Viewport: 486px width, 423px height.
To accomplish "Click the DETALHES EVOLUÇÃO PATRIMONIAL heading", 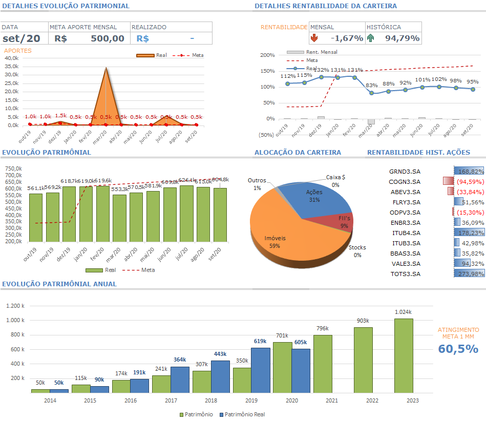I will coord(66,6).
